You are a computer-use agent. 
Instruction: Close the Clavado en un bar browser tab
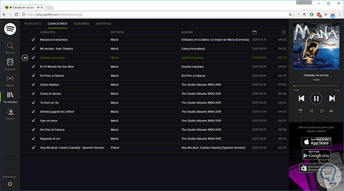[x=42, y=8]
